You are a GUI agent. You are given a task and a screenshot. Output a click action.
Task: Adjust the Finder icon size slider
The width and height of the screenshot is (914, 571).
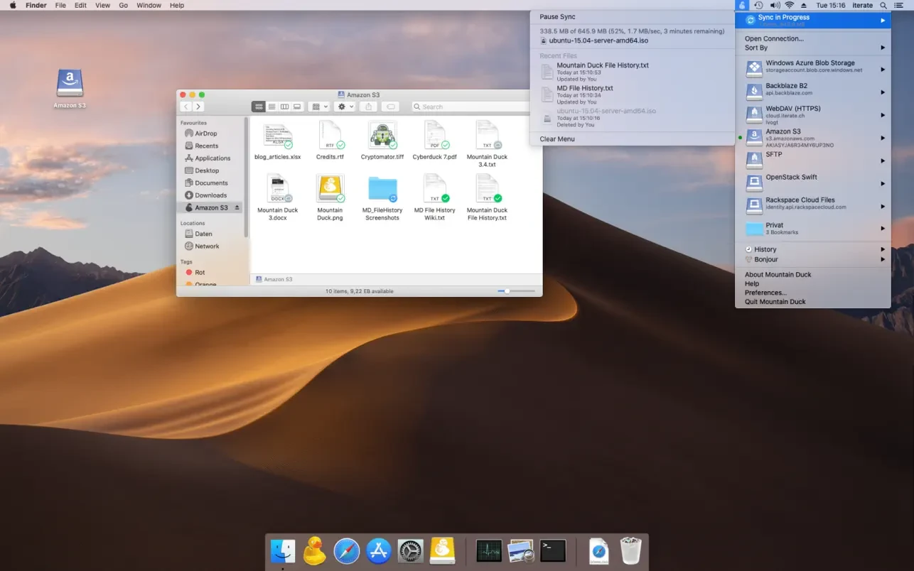(x=507, y=291)
